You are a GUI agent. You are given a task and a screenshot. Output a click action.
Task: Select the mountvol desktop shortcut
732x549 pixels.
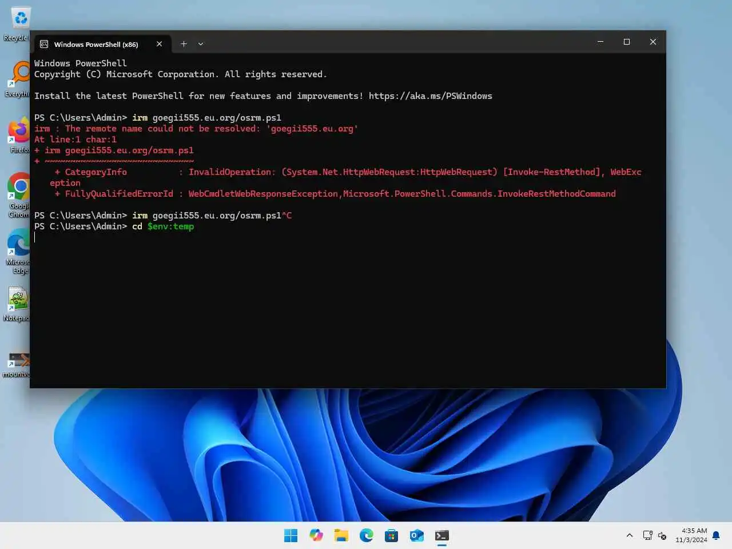(17, 364)
